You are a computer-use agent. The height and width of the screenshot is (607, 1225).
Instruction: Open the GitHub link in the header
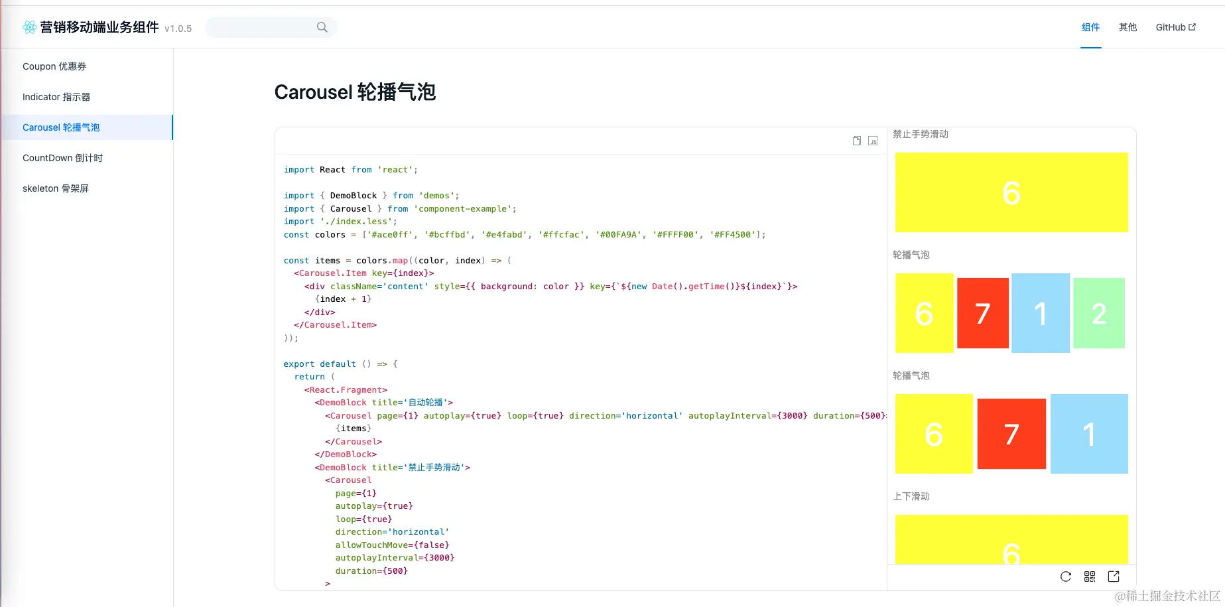[x=1176, y=27]
